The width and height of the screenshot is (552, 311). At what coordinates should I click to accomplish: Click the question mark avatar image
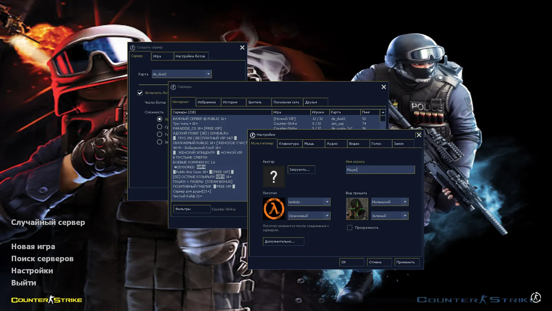(x=274, y=177)
